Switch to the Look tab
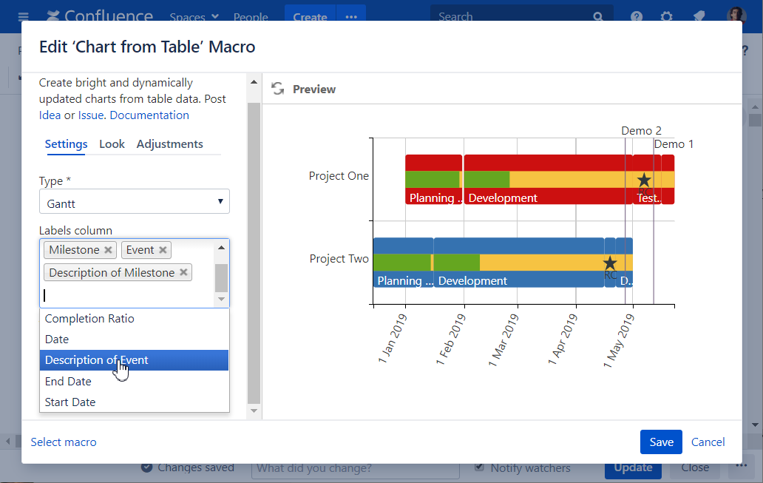 pos(112,144)
